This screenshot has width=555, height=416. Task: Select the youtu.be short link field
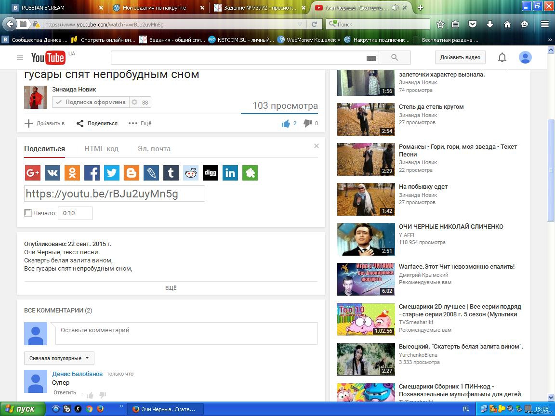coord(115,194)
